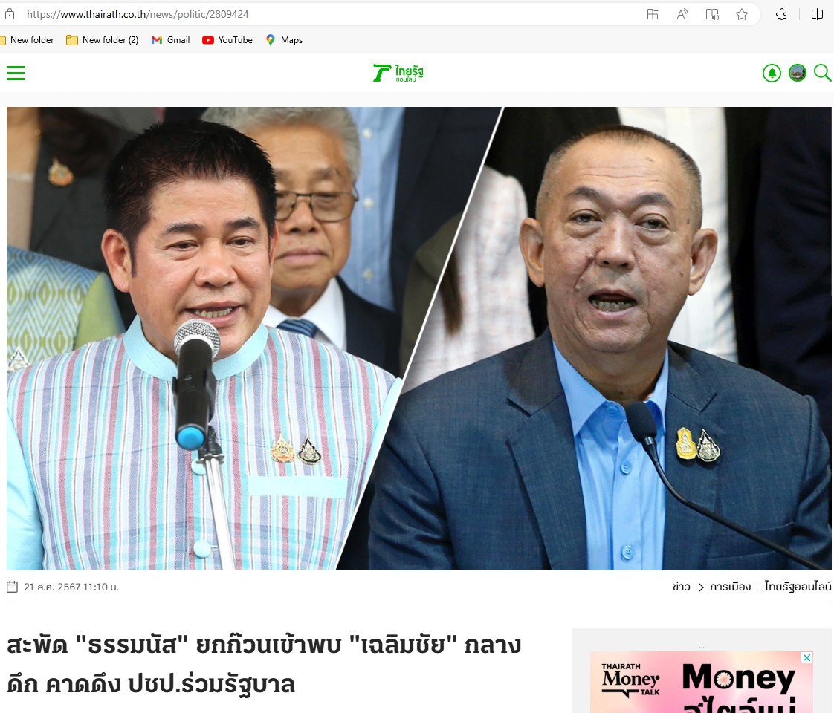View site information lock icon
Image resolution: width=834 pixels, height=713 pixels.
10,14
